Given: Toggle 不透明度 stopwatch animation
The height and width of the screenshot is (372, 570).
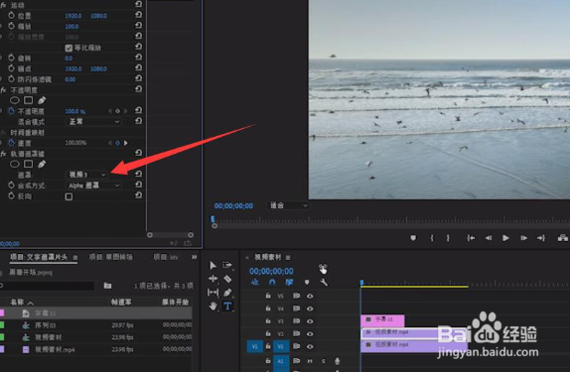Looking at the screenshot, I should point(12,111).
